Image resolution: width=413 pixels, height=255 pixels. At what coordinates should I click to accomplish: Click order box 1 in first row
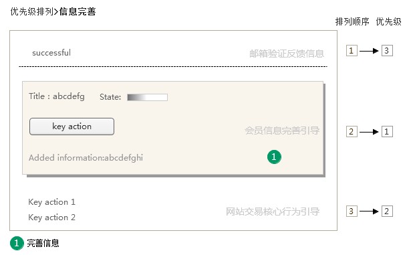352,51
